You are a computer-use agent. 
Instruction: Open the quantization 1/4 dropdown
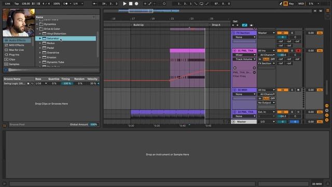(x=77, y=4)
